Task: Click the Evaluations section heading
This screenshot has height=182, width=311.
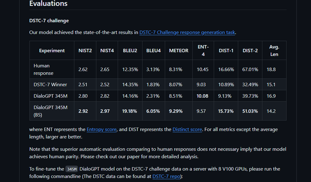Action: [48, 4]
